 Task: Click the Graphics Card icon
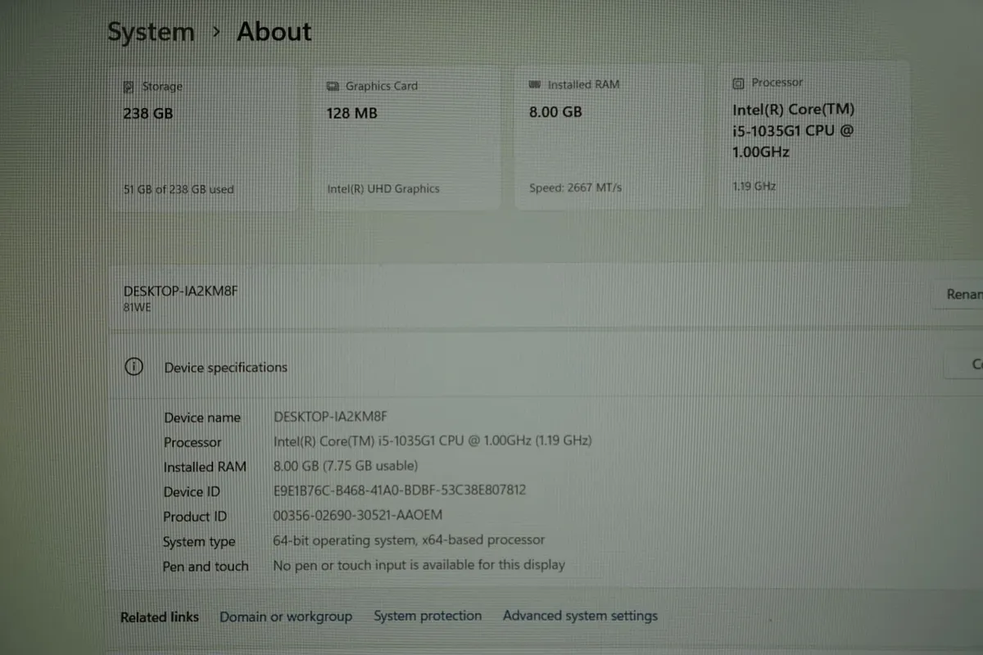(x=333, y=85)
